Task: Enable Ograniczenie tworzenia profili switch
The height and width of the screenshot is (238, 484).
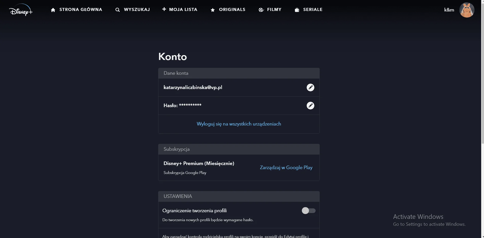Action: click(x=309, y=211)
